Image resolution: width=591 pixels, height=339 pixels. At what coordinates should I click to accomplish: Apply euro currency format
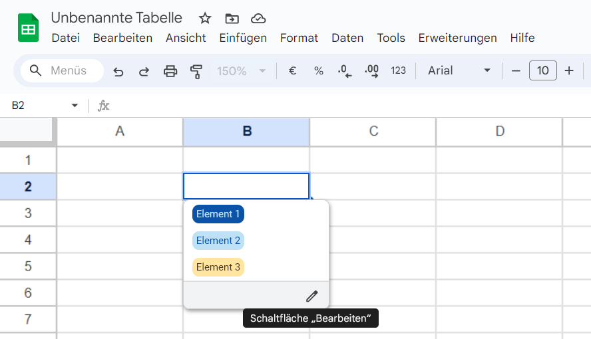(292, 70)
